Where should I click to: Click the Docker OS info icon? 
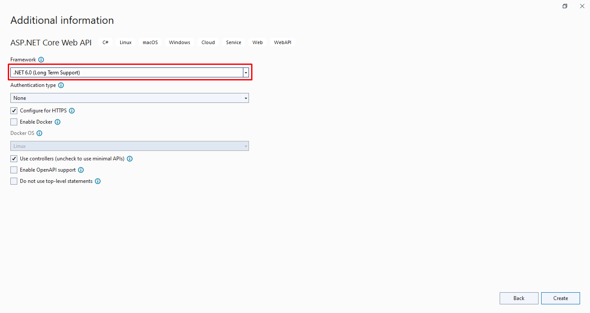39,133
